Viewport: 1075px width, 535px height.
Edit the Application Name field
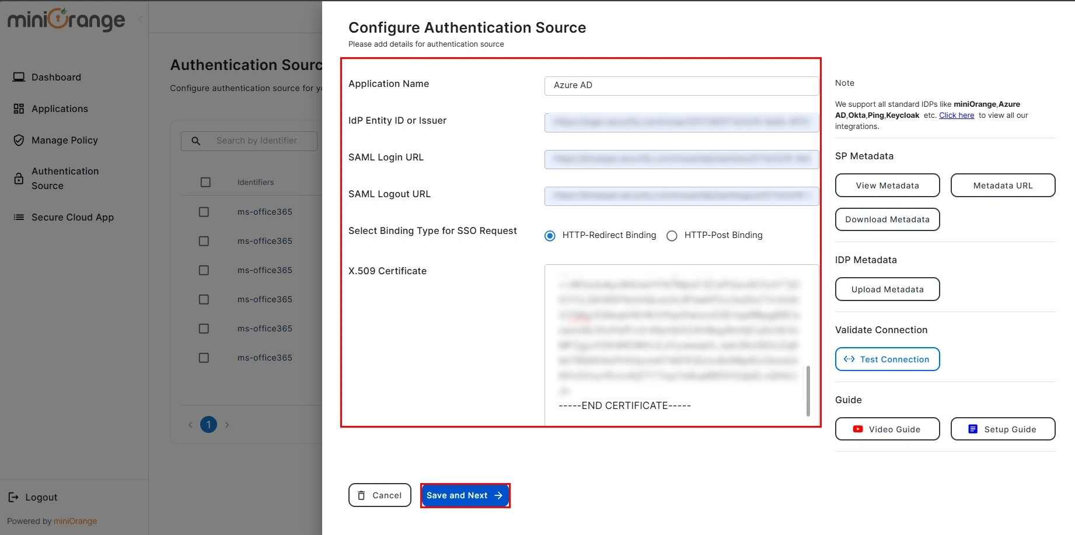(x=682, y=85)
